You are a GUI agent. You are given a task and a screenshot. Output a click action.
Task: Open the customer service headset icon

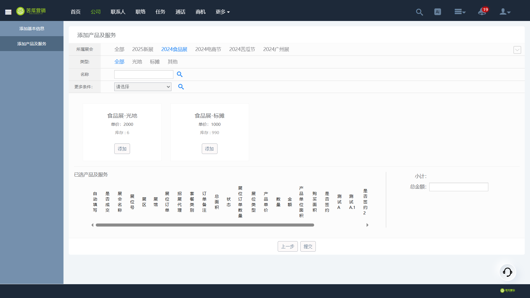508,272
